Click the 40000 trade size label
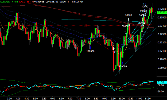This screenshot has height=100, width=167. (x=141, y=23)
